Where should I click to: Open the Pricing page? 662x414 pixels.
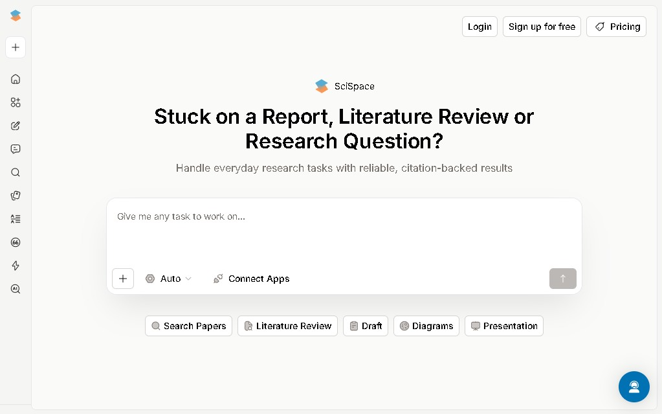617,27
